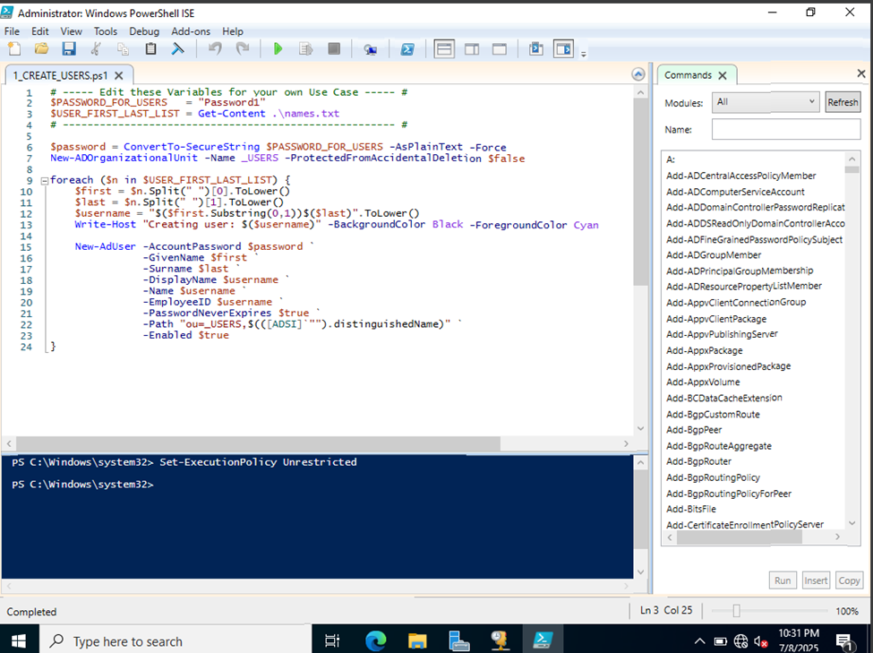Select Add-ADGroupMember in command list
The width and height of the screenshot is (873, 653).
pyautogui.click(x=714, y=255)
